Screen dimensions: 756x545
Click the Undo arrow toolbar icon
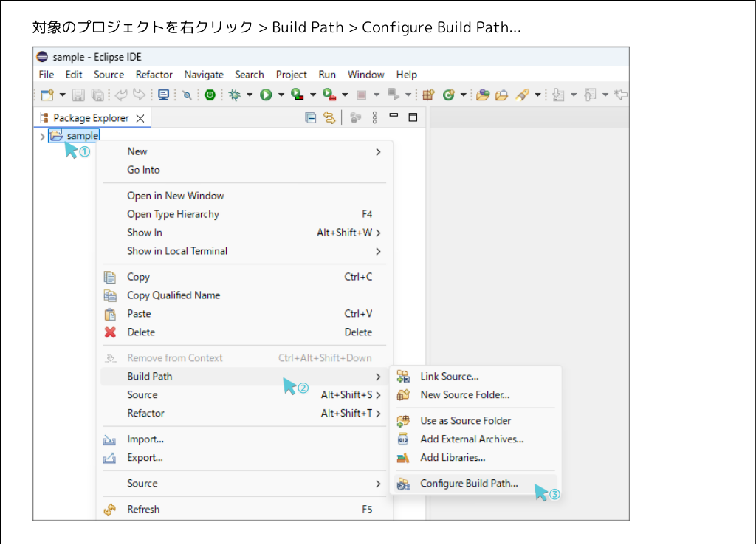coord(121,95)
